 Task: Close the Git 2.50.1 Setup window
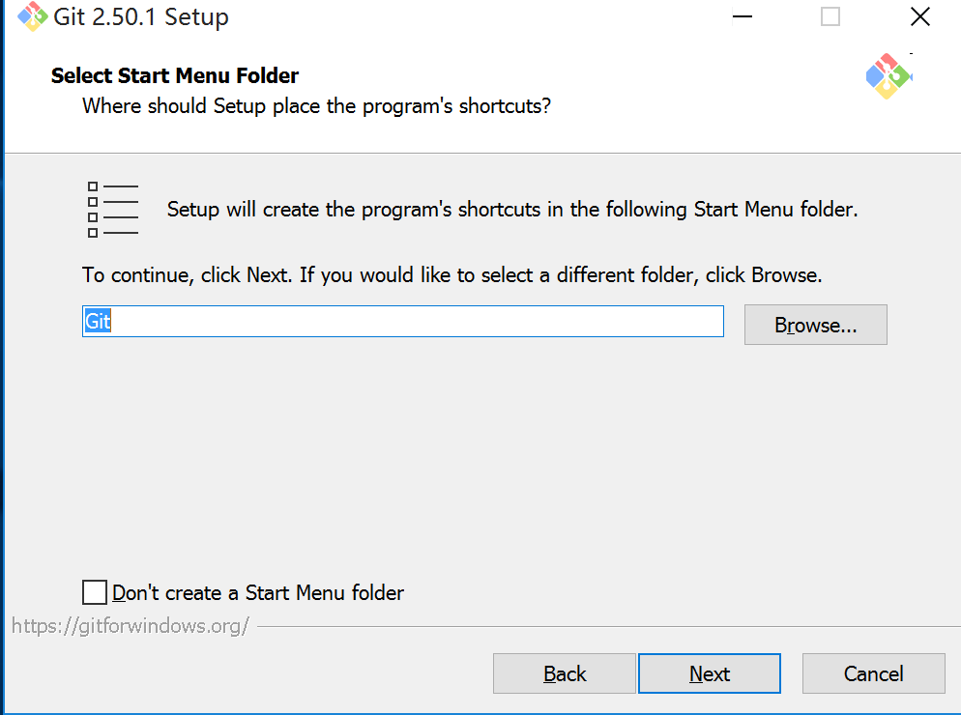pos(920,16)
